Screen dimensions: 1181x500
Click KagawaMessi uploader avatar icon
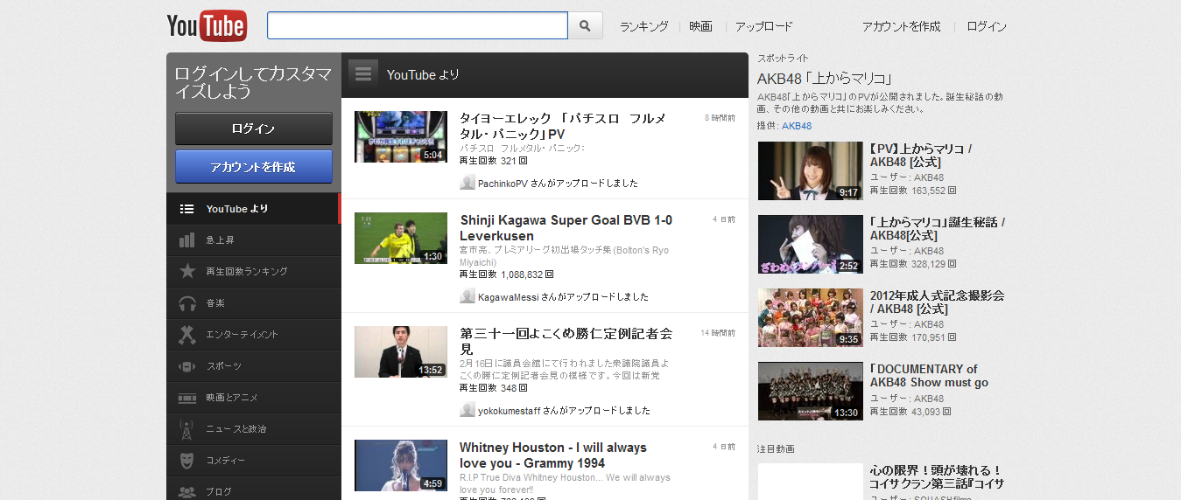467,296
